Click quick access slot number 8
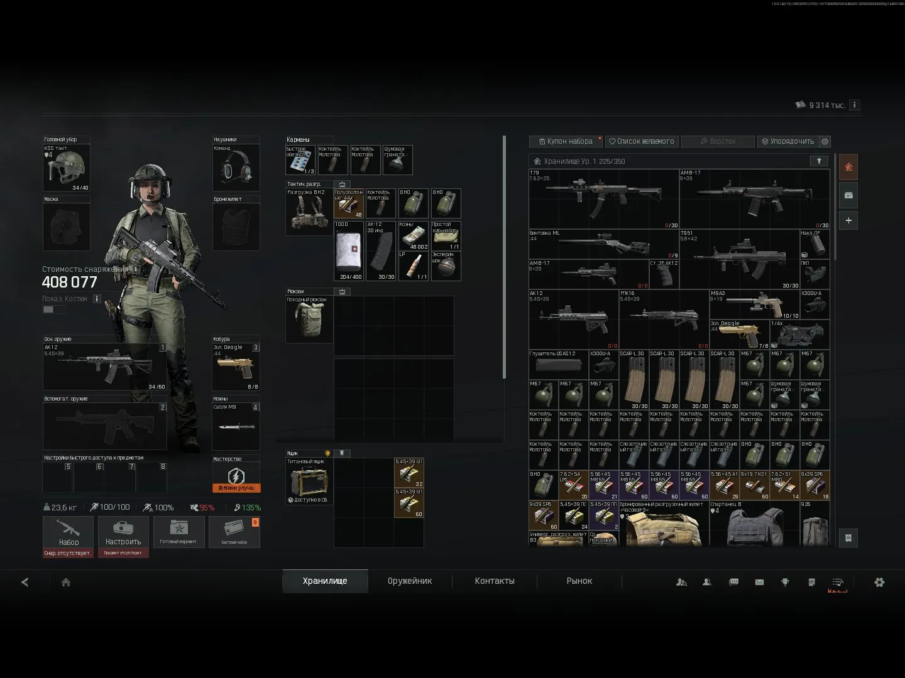This screenshot has height=678, width=905. point(152,477)
